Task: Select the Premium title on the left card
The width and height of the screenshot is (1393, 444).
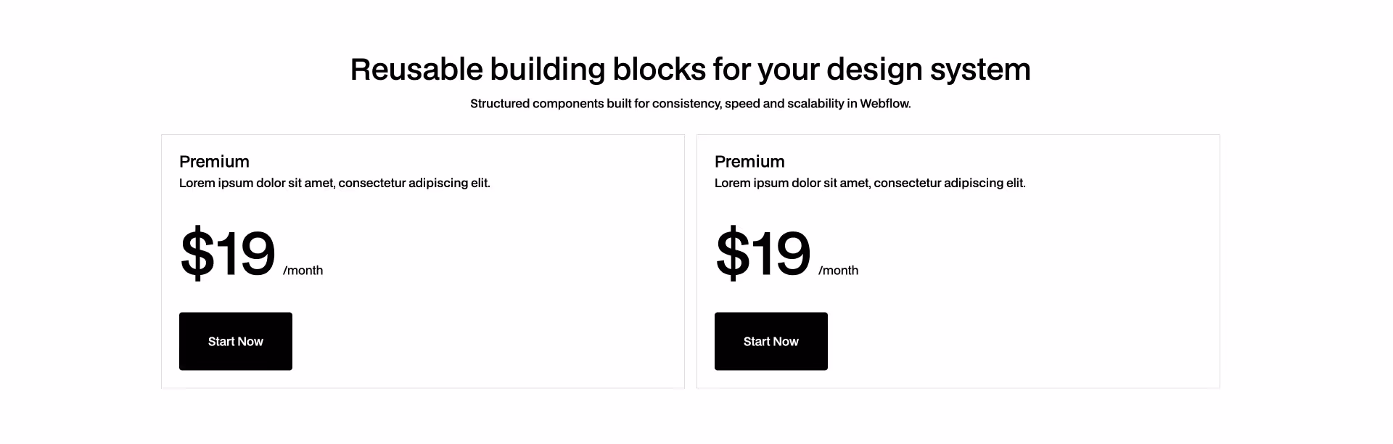Action: click(214, 161)
